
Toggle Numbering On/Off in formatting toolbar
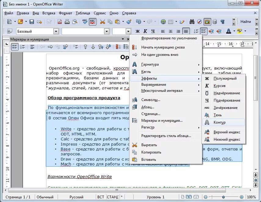point(196,31)
